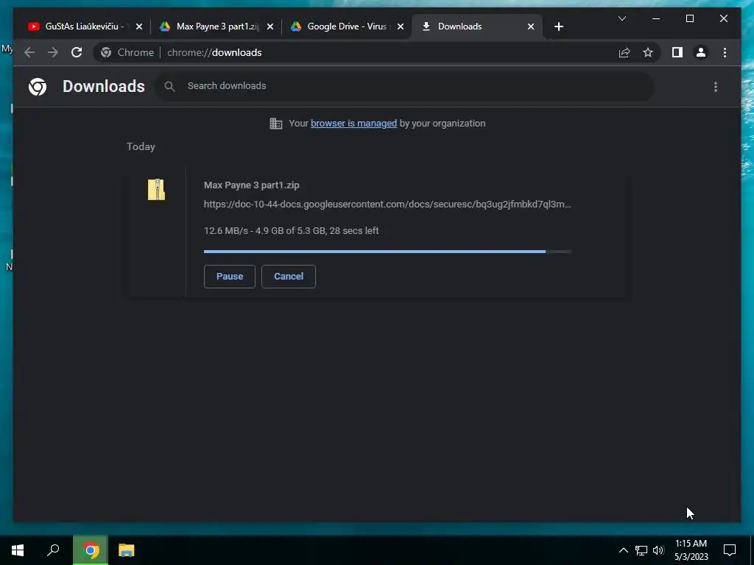Focus the Search downloads field
The image size is (754, 565).
[x=404, y=87]
